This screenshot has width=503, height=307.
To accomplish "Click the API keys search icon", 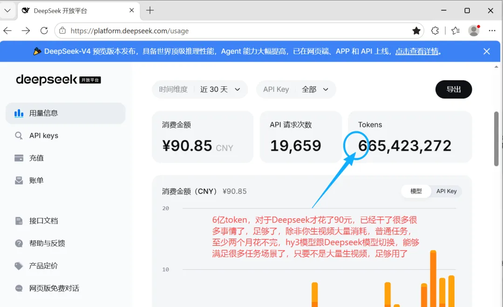I will 19,136.
